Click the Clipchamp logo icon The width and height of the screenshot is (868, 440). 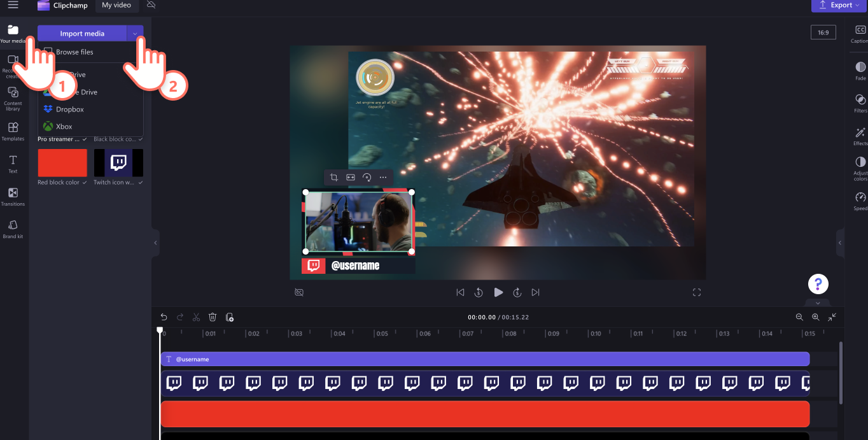coord(43,5)
